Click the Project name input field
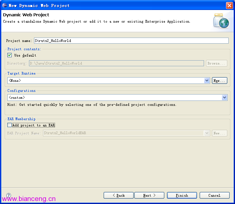This screenshot has width=235, height=204. [131, 41]
